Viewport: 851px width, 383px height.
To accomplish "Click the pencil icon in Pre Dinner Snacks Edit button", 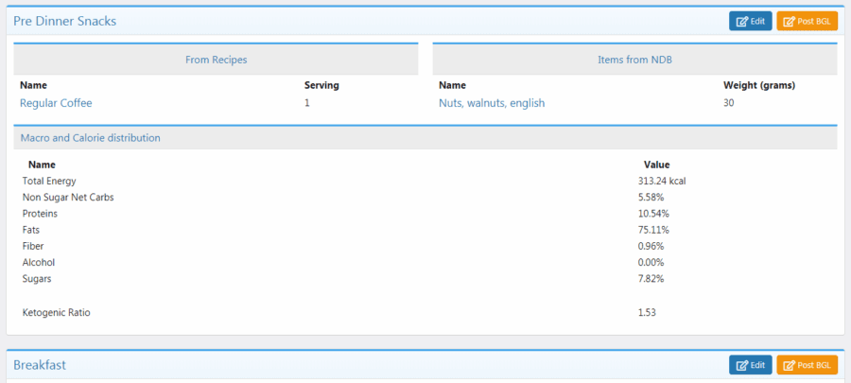I will pyautogui.click(x=742, y=21).
